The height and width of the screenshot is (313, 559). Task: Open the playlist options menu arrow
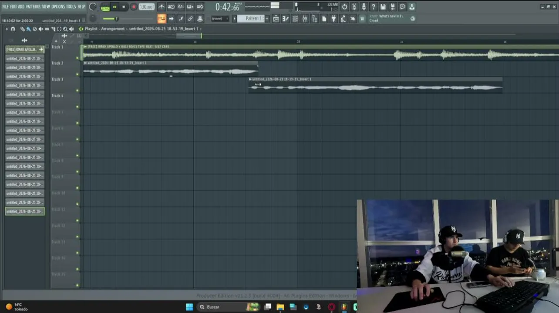click(7, 29)
